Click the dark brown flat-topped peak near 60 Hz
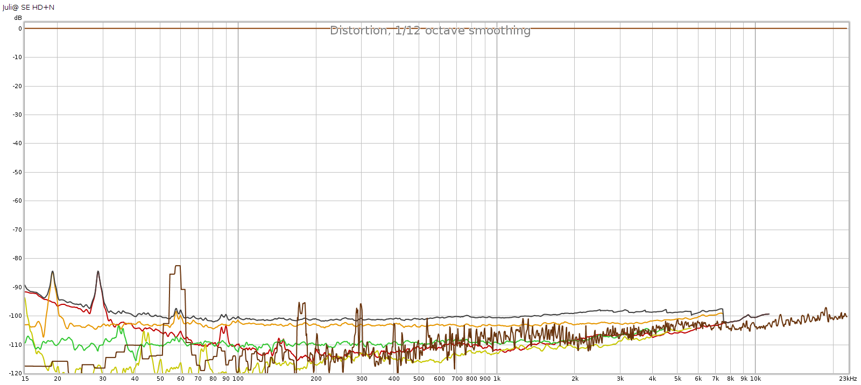This screenshot has width=861, height=385. coord(178,266)
